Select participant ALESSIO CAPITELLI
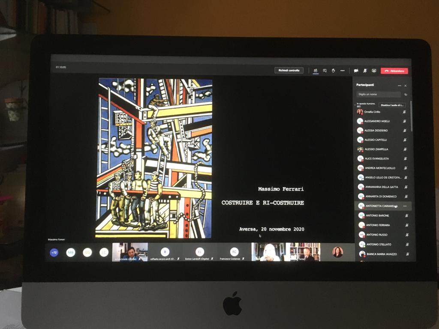 point(382,140)
